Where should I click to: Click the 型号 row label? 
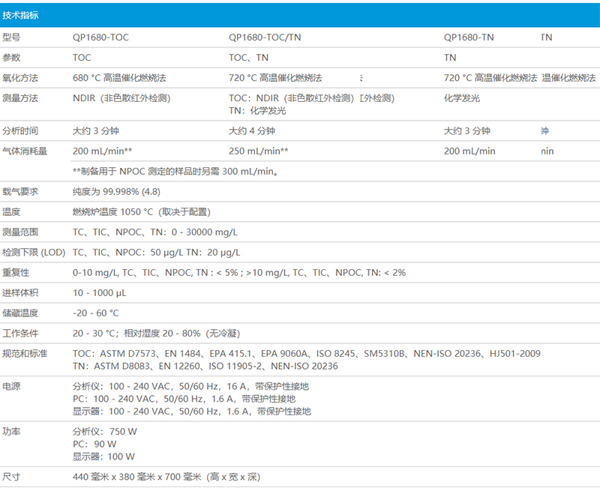click(11, 37)
